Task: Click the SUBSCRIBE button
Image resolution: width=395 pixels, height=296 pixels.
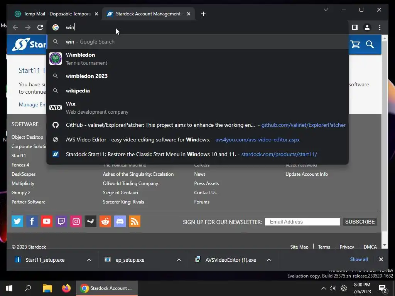Action: pos(360,222)
